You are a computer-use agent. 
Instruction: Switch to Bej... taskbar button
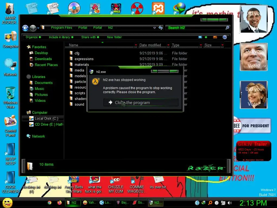(x=123, y=203)
